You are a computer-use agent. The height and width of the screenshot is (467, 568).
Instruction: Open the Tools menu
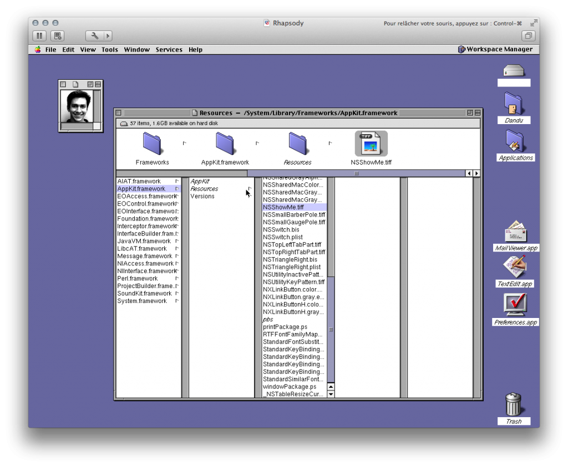coord(110,49)
